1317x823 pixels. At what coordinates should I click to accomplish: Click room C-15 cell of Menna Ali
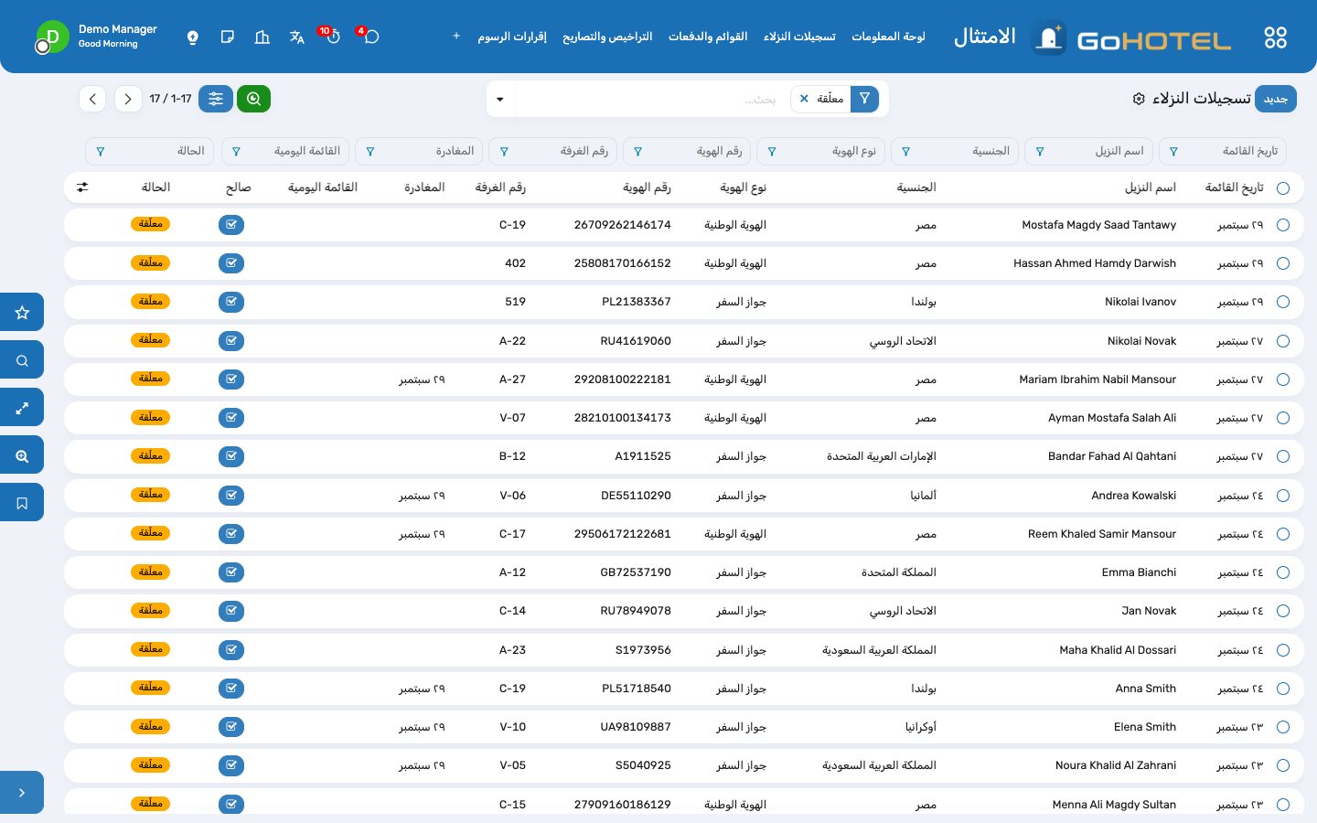(x=512, y=805)
